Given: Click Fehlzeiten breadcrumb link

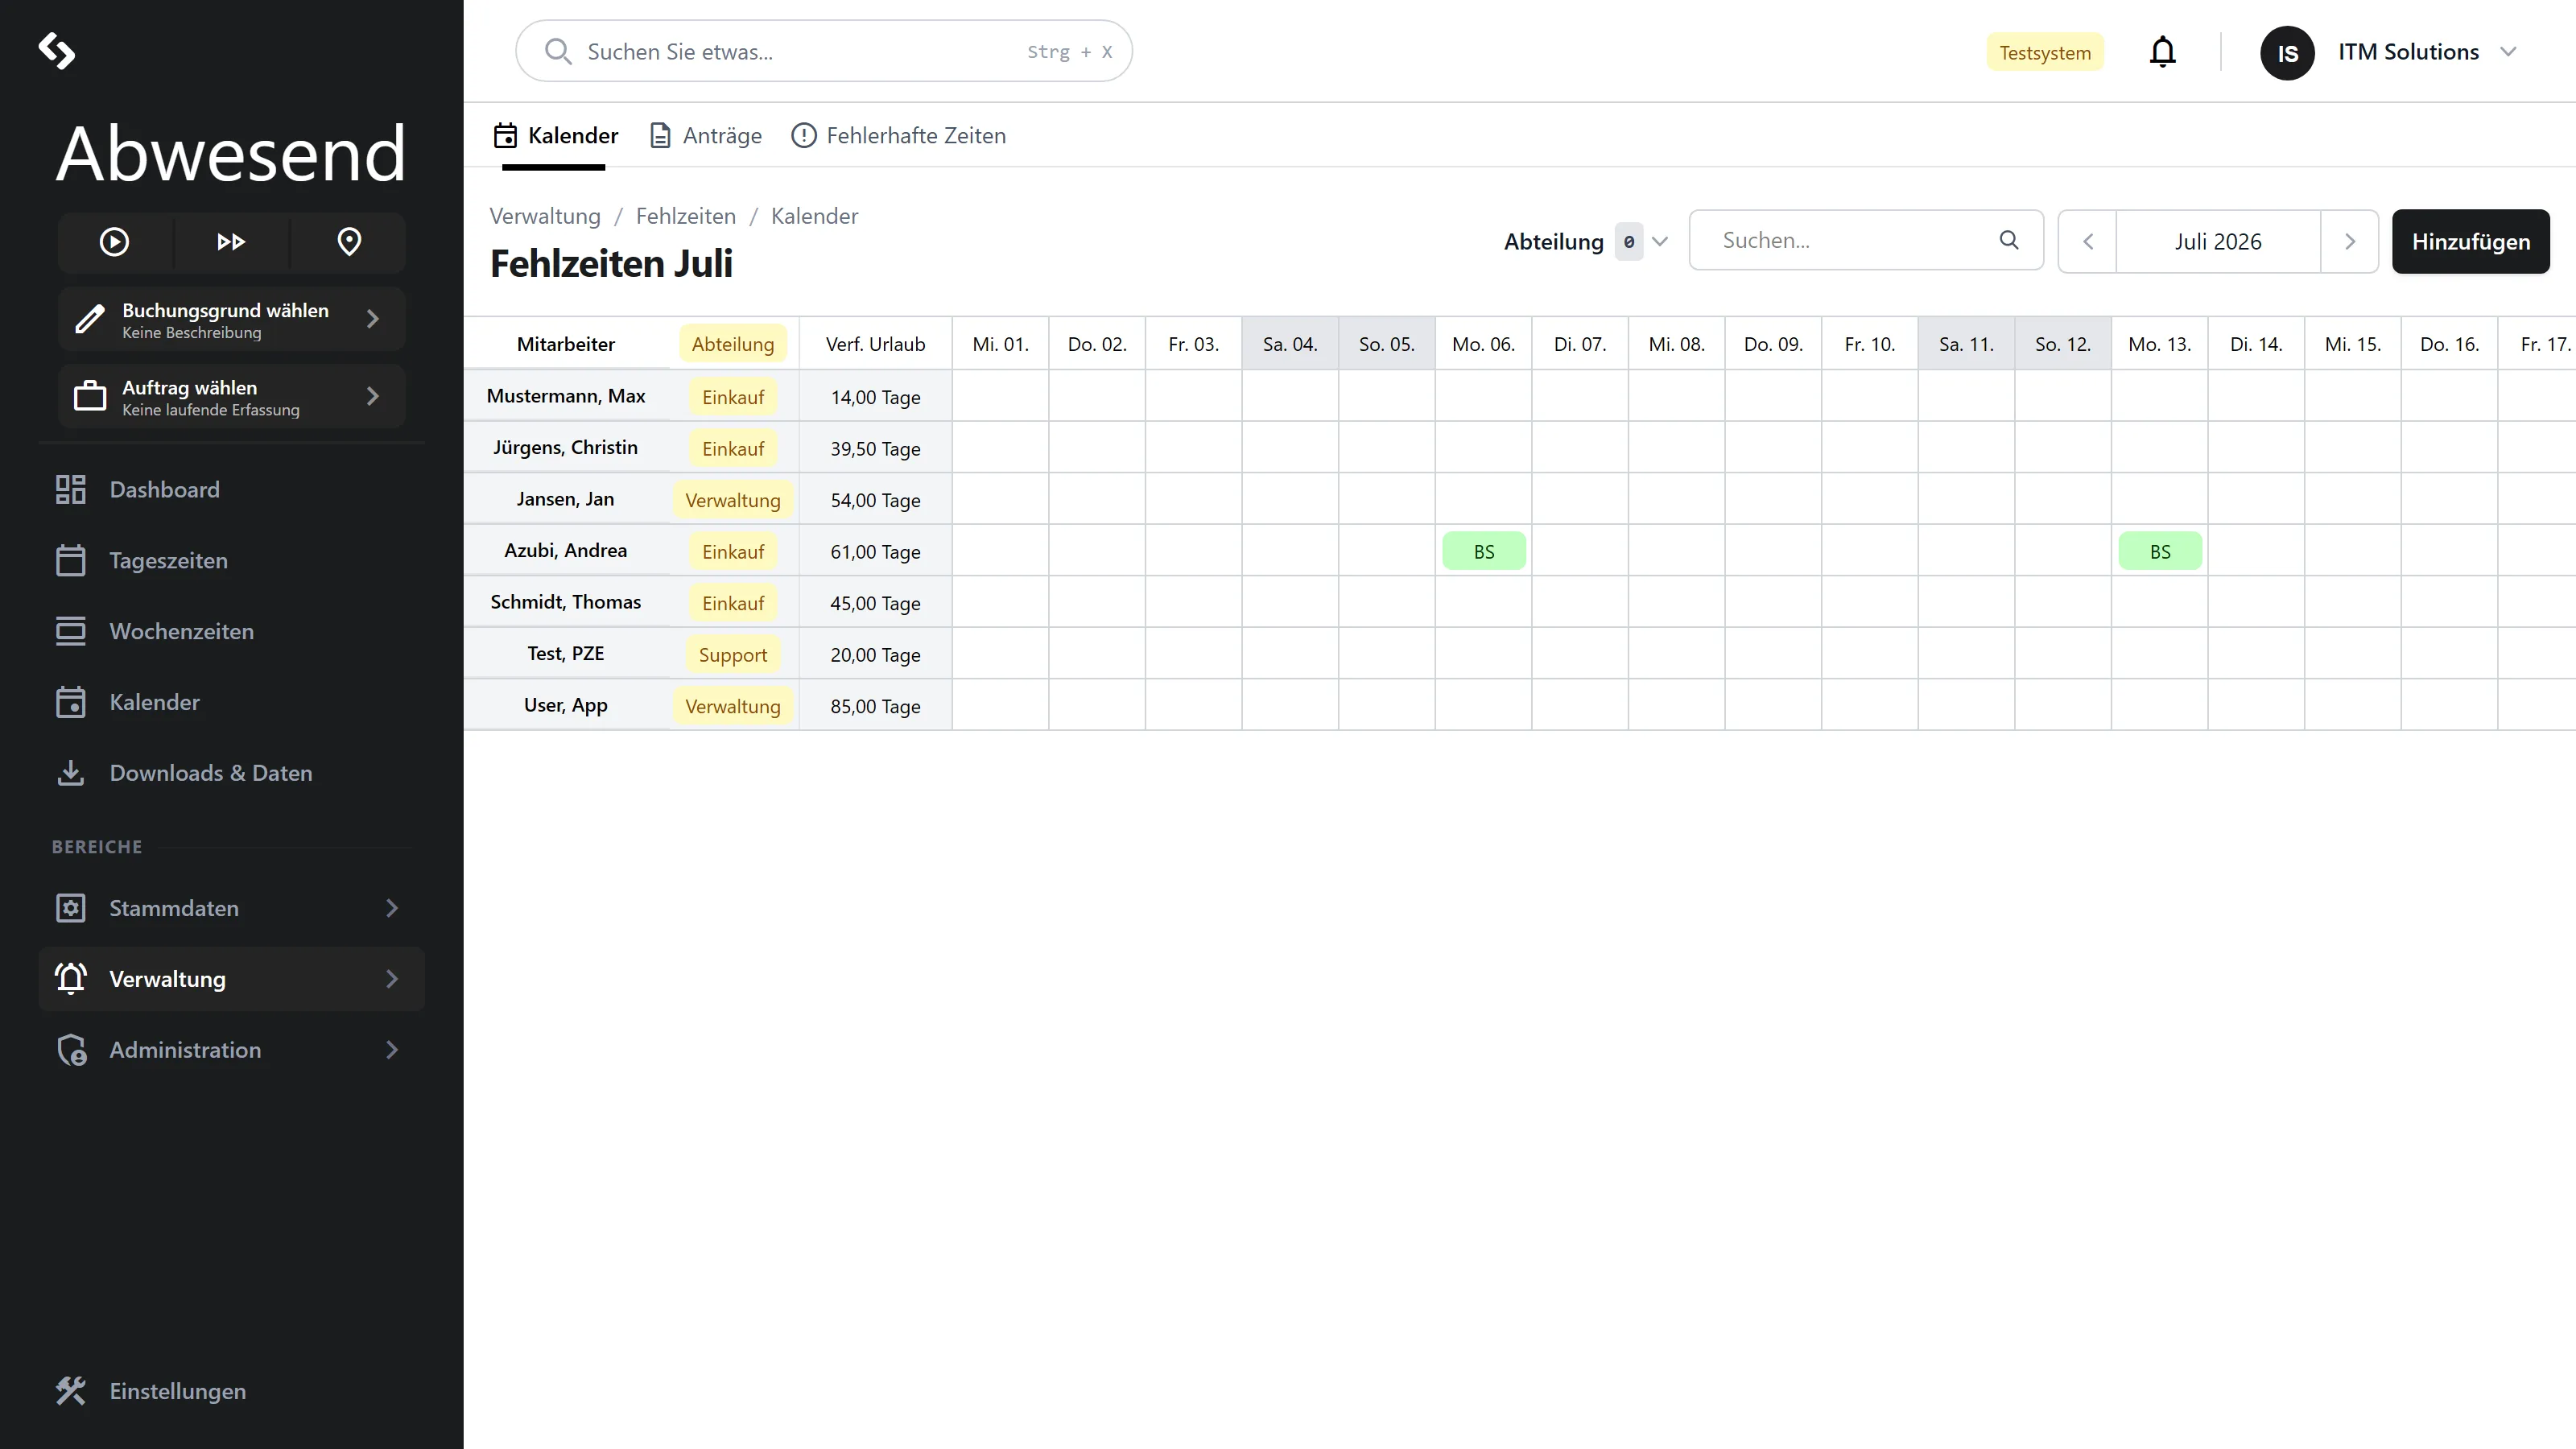Looking at the screenshot, I should pos(685,216).
